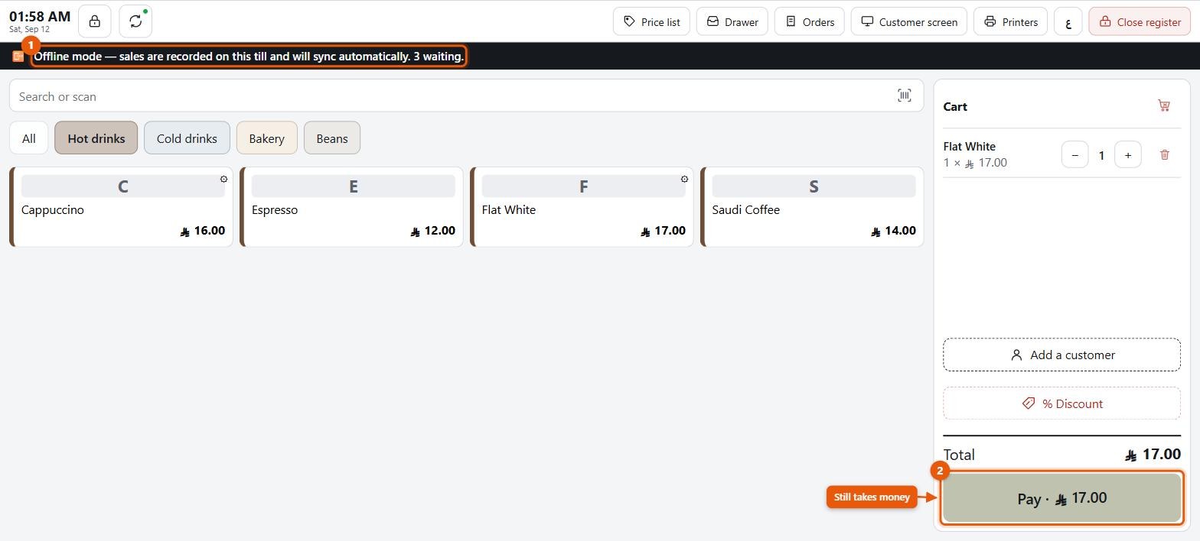1200x541 pixels.
Task: Click the Flat White cart line name
Action: click(x=969, y=146)
